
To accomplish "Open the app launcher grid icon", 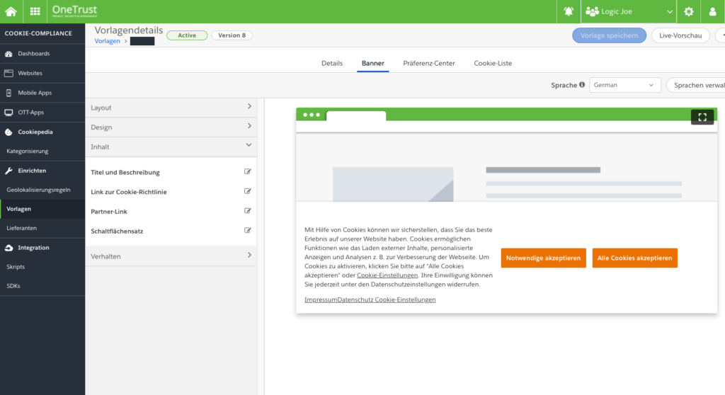I will pos(35,11).
